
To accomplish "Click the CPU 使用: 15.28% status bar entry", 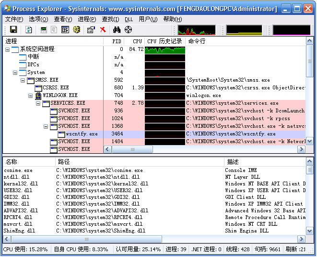I will point(25,249).
